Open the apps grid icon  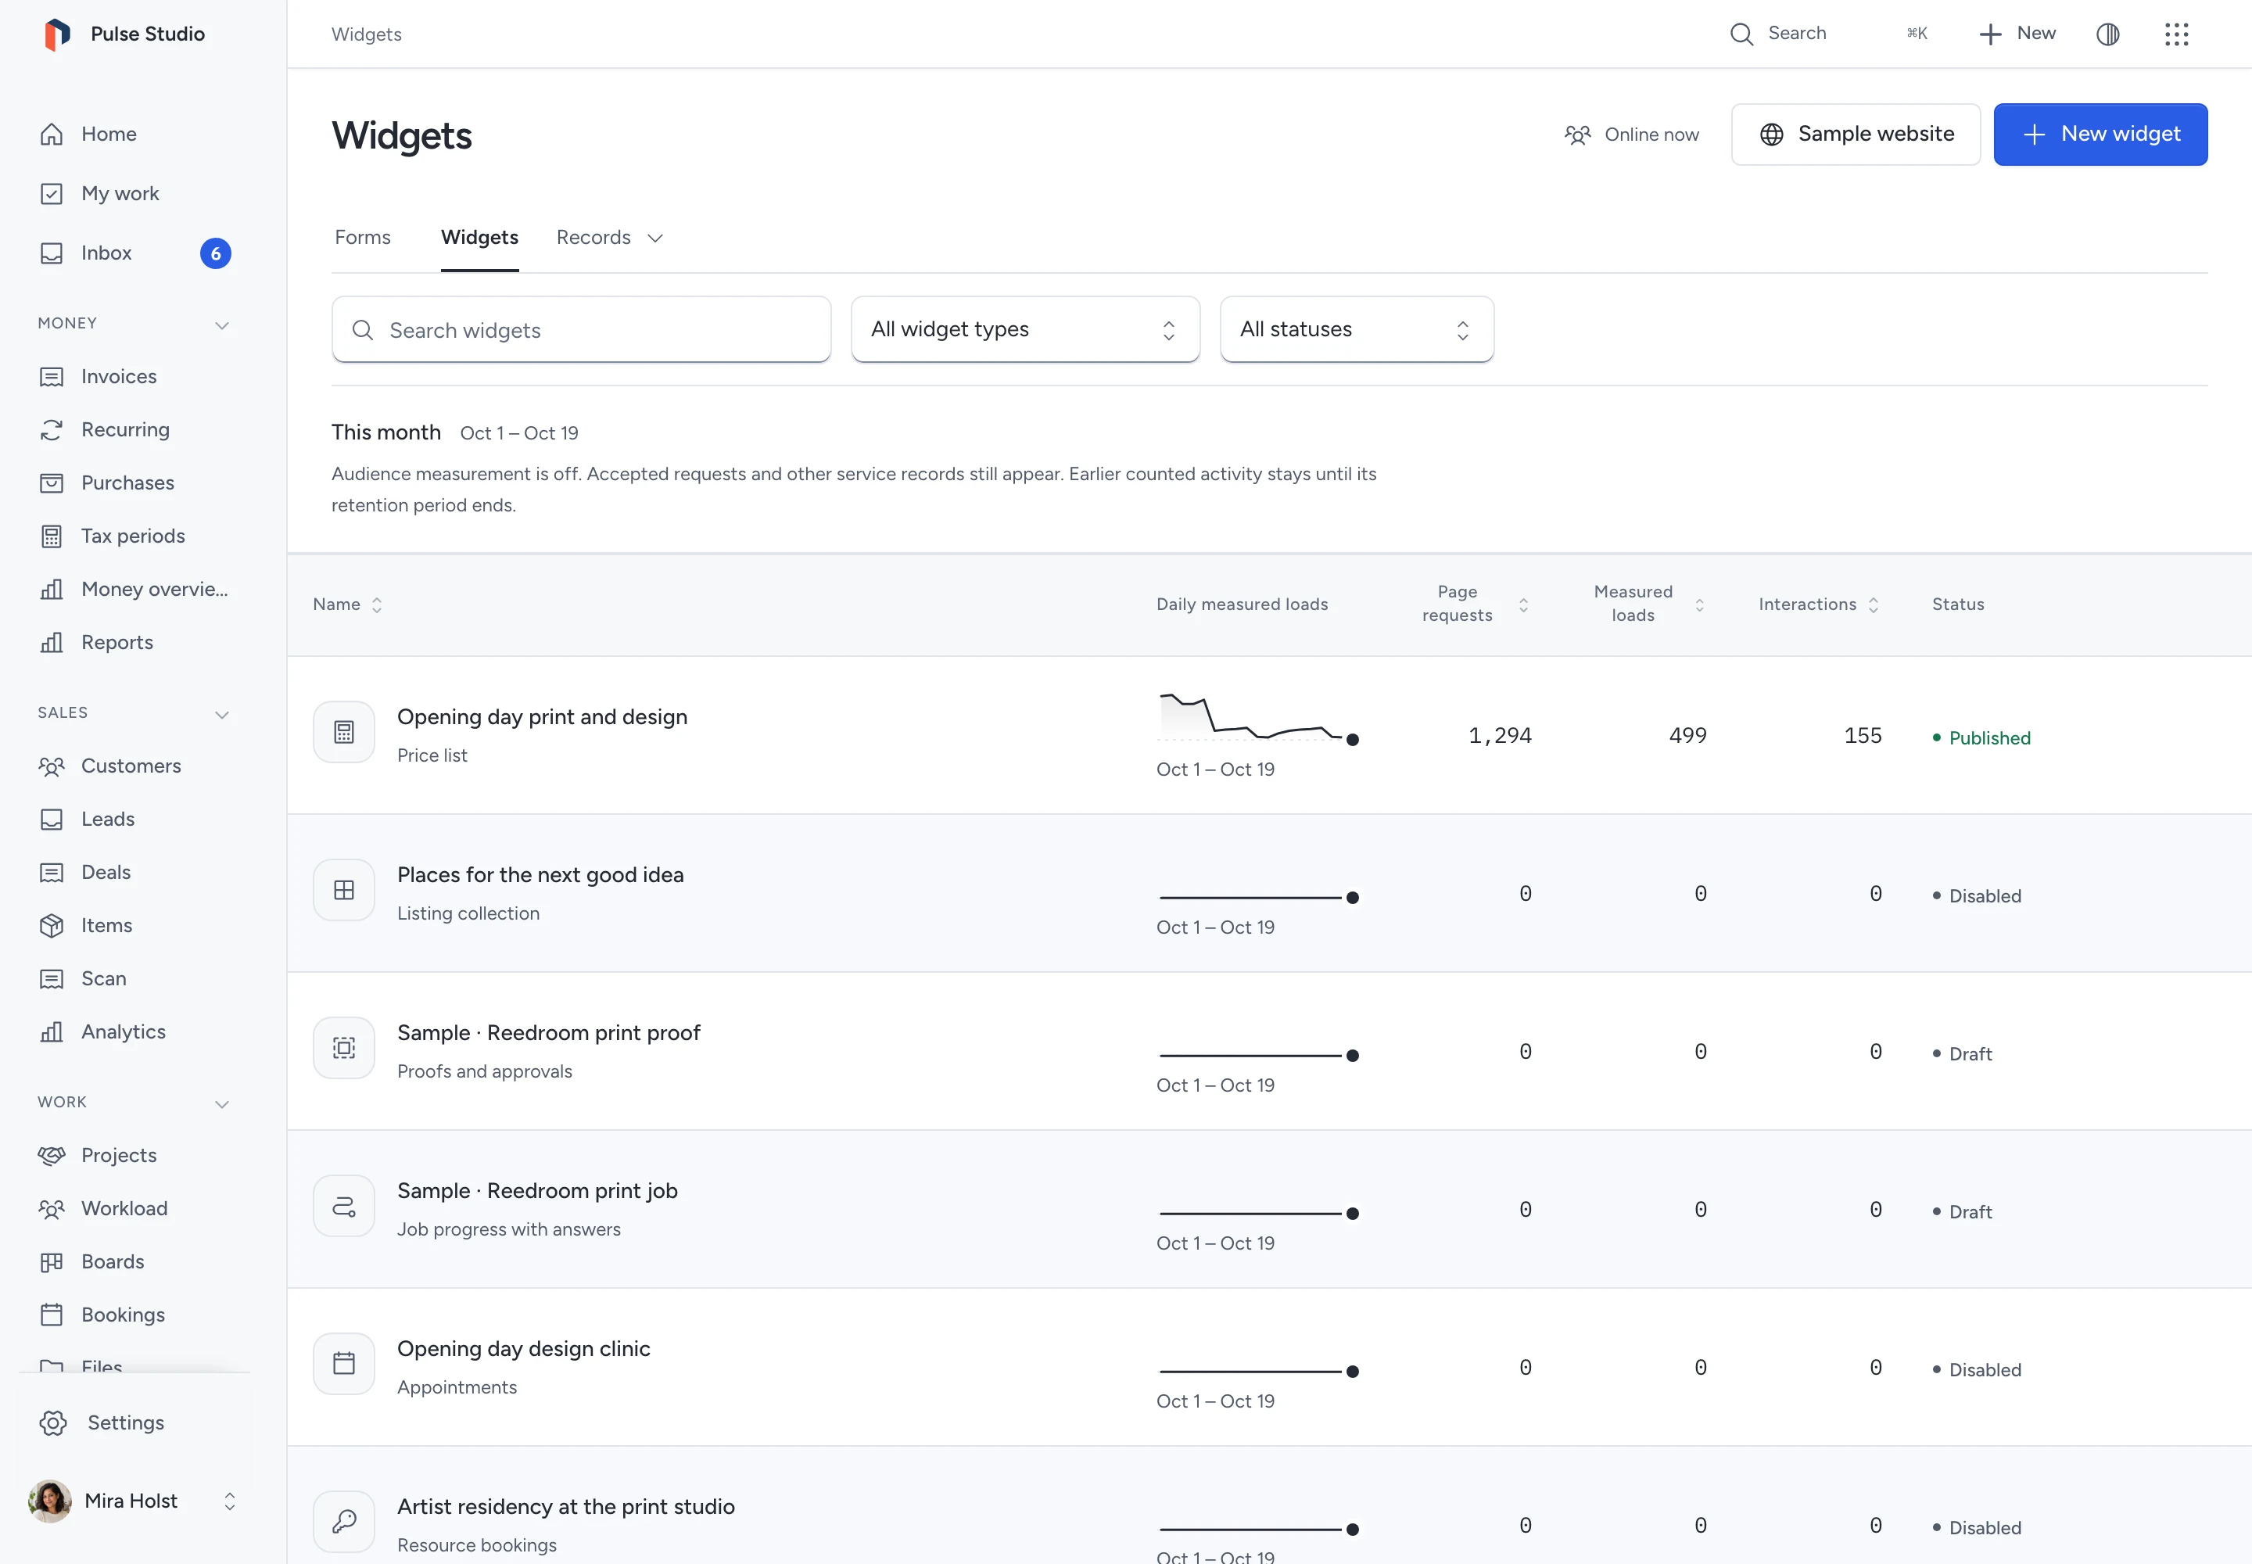(x=2176, y=34)
